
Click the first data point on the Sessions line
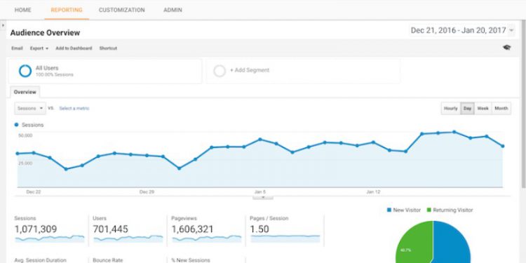18,154
